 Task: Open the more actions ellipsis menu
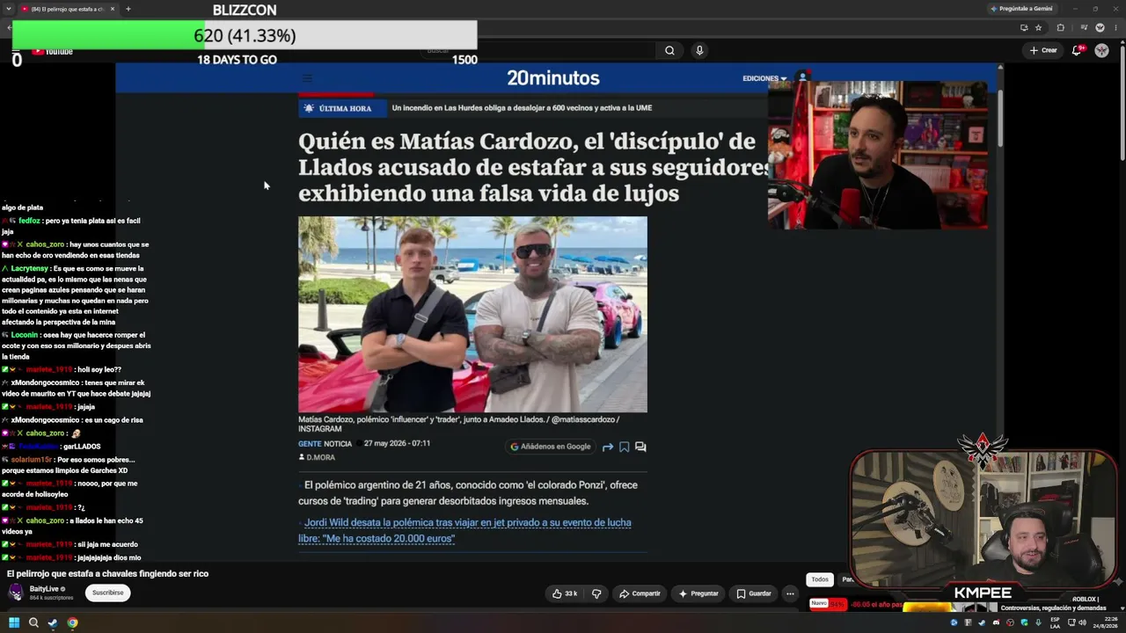pos(790,593)
